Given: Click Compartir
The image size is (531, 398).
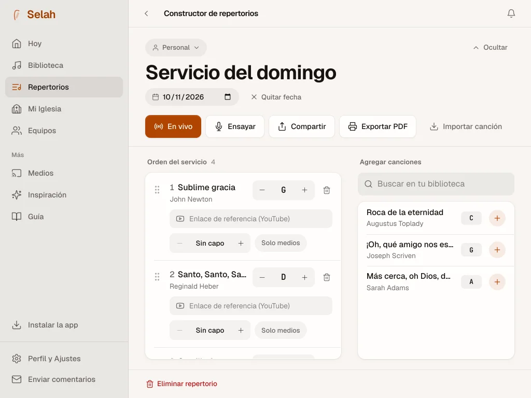Looking at the screenshot, I should point(302,126).
